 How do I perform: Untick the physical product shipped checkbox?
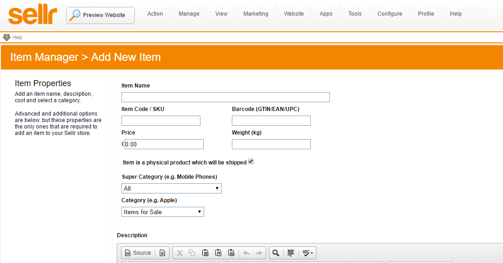coord(251,162)
